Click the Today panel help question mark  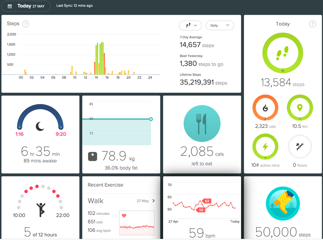[312, 24]
